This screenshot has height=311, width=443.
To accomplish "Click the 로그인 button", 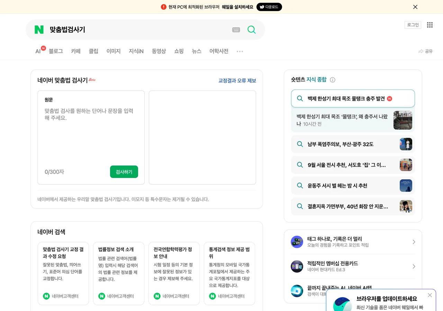I will coord(413,25).
